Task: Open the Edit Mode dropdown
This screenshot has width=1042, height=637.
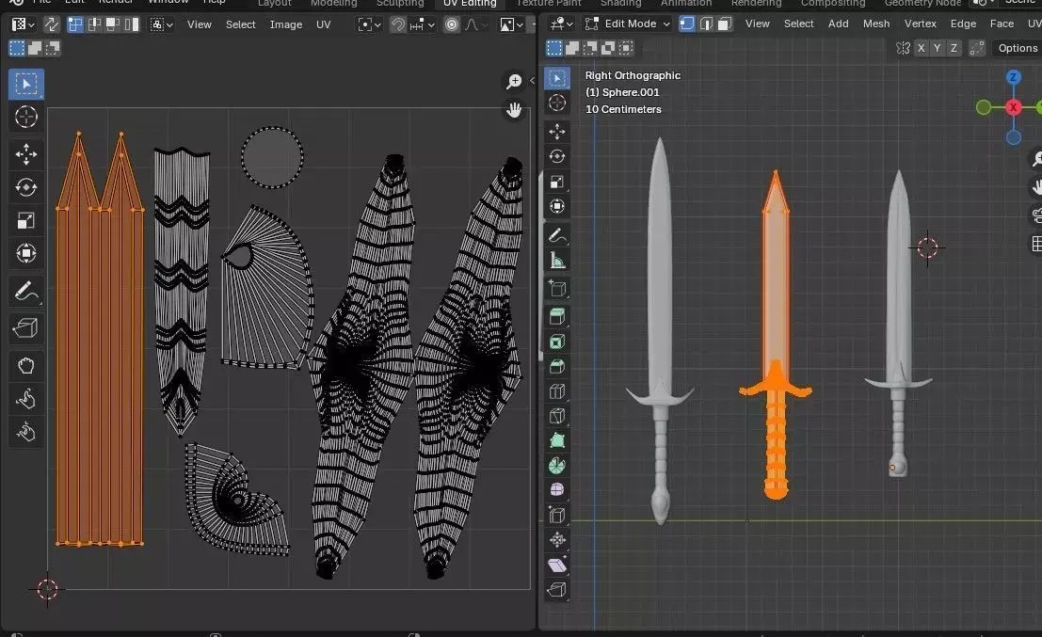Action: [x=627, y=24]
